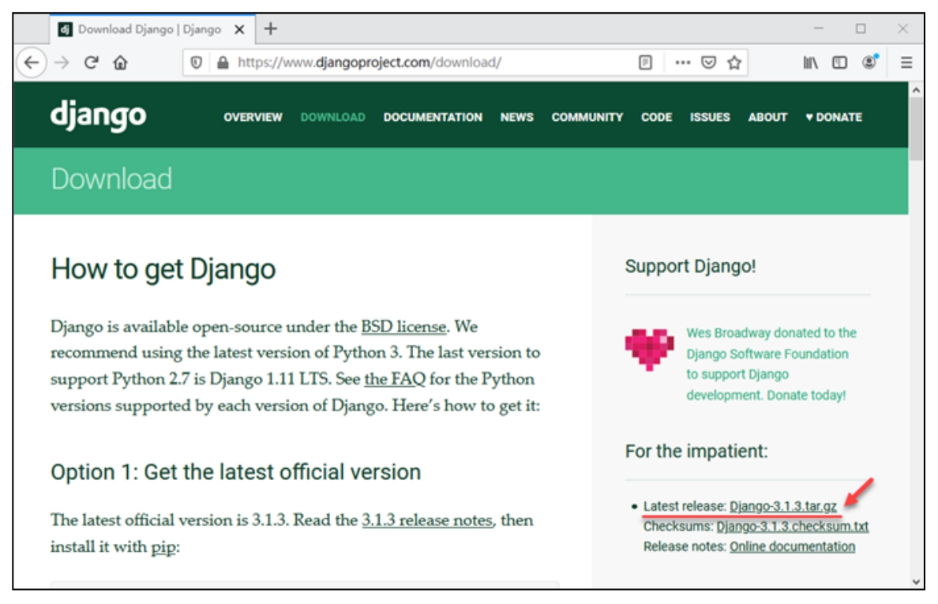Open the Code nav item
938x604 pixels.
656,117
